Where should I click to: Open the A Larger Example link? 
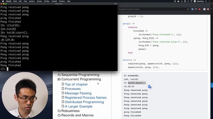(x=79, y=106)
